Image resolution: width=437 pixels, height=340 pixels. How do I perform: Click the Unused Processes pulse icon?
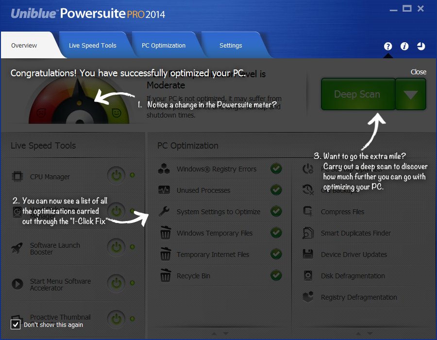point(164,190)
